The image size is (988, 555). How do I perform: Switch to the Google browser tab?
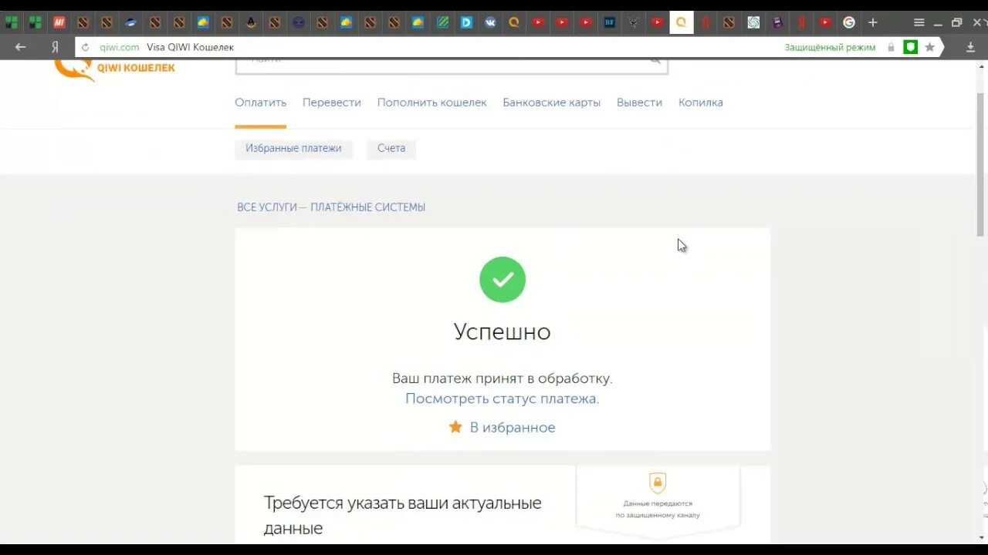pyautogui.click(x=849, y=22)
